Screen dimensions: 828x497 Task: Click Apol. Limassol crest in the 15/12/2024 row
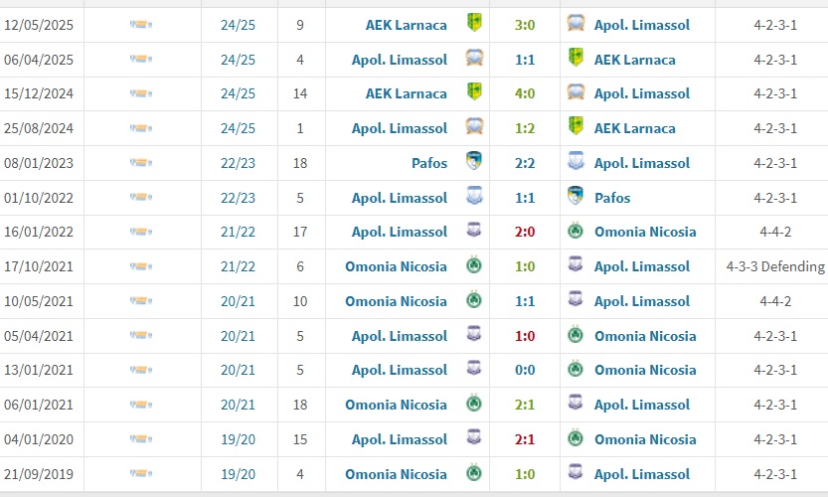pyautogui.click(x=575, y=93)
